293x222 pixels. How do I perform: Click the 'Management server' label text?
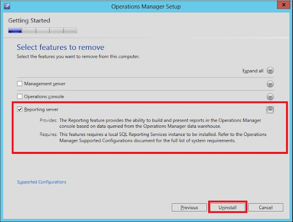point(45,84)
